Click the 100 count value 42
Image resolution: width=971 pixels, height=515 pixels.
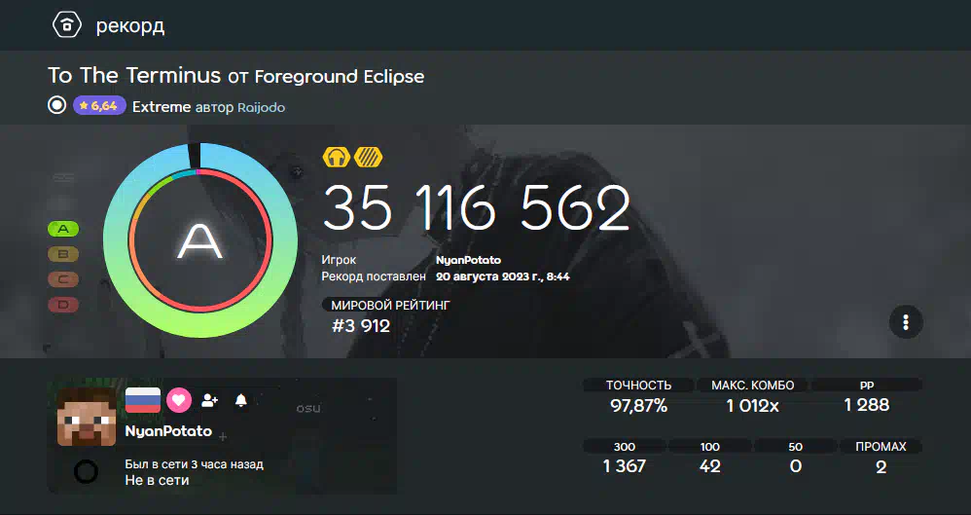coord(709,466)
